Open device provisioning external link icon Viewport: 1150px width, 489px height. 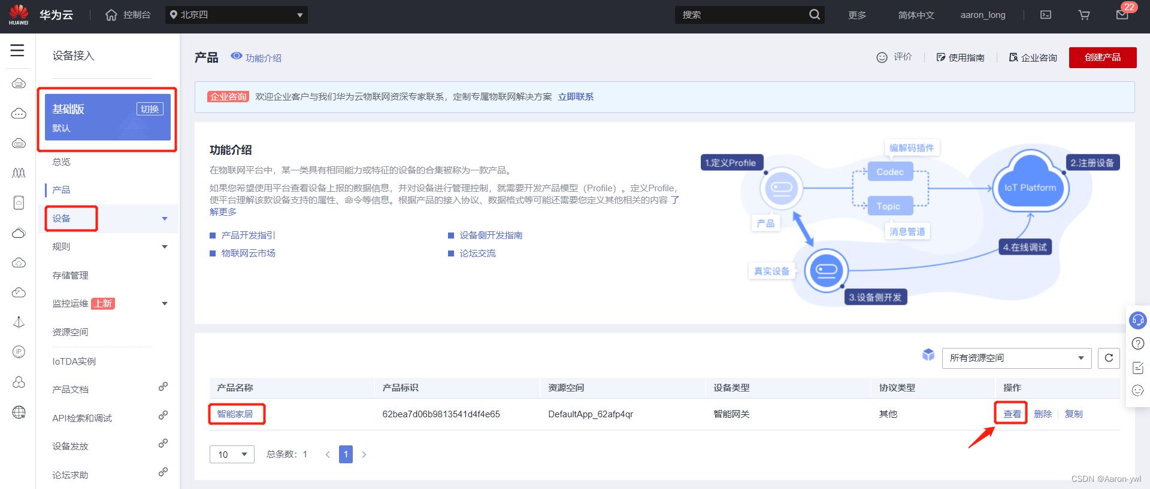coord(163,444)
